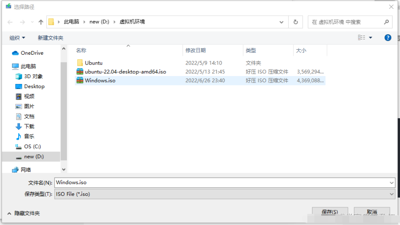
Task: Select 此电脑 in navigation pane
Action: [24, 66]
